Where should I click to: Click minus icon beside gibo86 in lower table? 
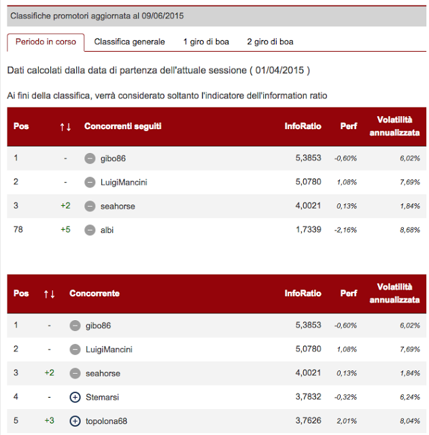pyautogui.click(x=75, y=326)
